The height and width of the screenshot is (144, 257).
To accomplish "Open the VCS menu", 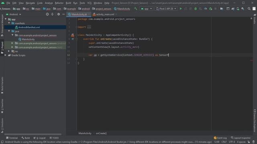I will pyautogui.click(x=89, y=3).
